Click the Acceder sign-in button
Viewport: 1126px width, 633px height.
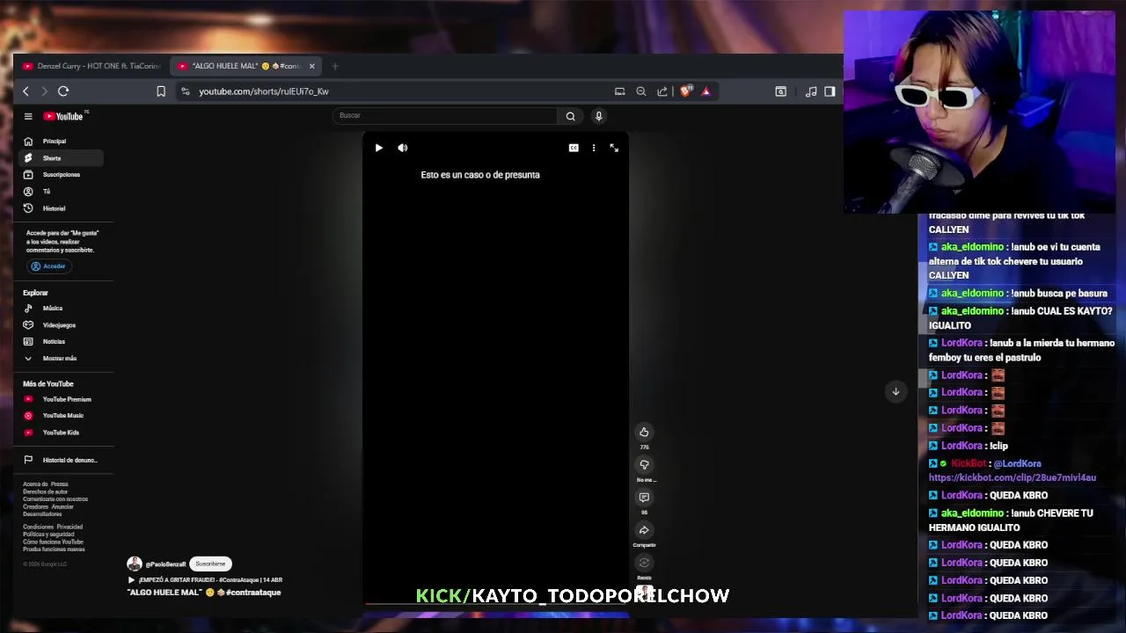pyautogui.click(x=48, y=266)
